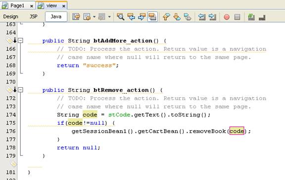
Task: Collapse the btAddMore_action method fold
Action: 21,40
